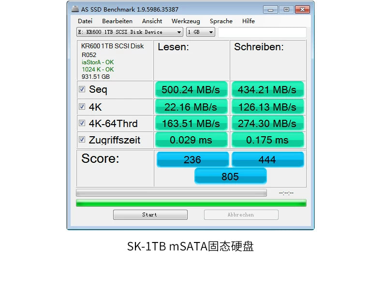This screenshot has height=285, width=382.
Task: Click the 4K read result 22.16 MB/s
Action: tap(191, 107)
